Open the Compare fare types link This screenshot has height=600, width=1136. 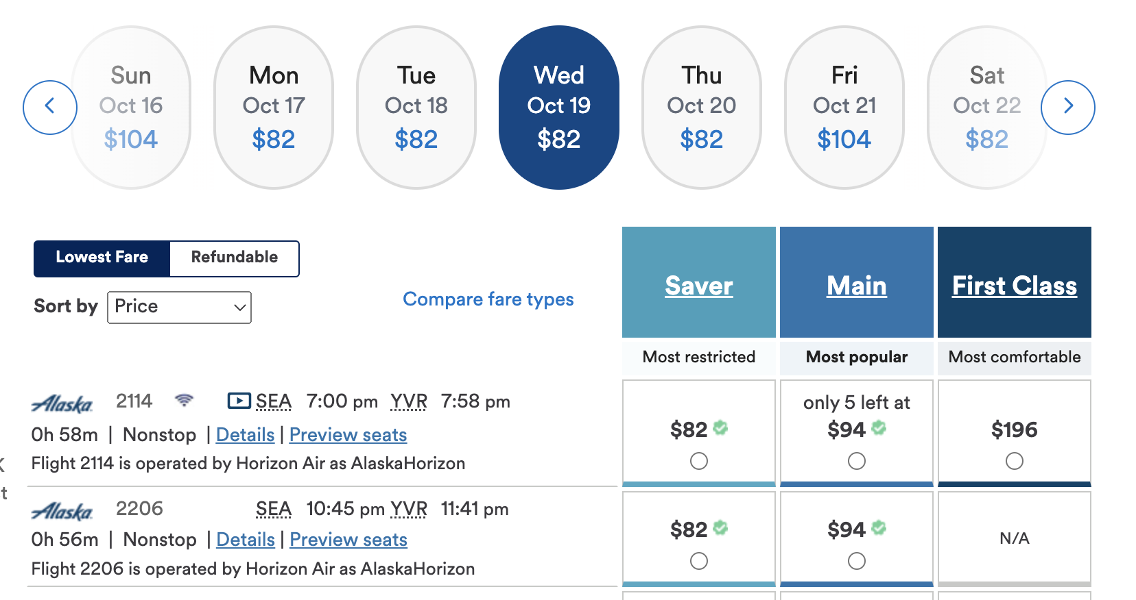[488, 299]
